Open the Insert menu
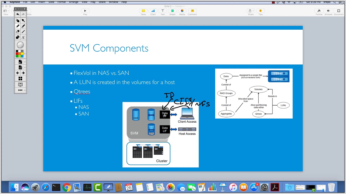This screenshot has height=194, width=346. 42,2
